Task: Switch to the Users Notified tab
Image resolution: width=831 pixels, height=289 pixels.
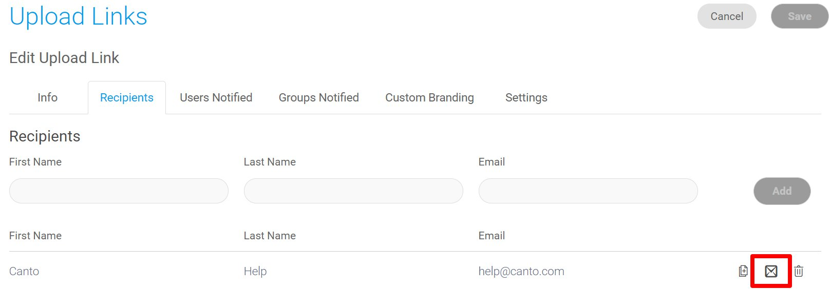Action: click(x=216, y=97)
